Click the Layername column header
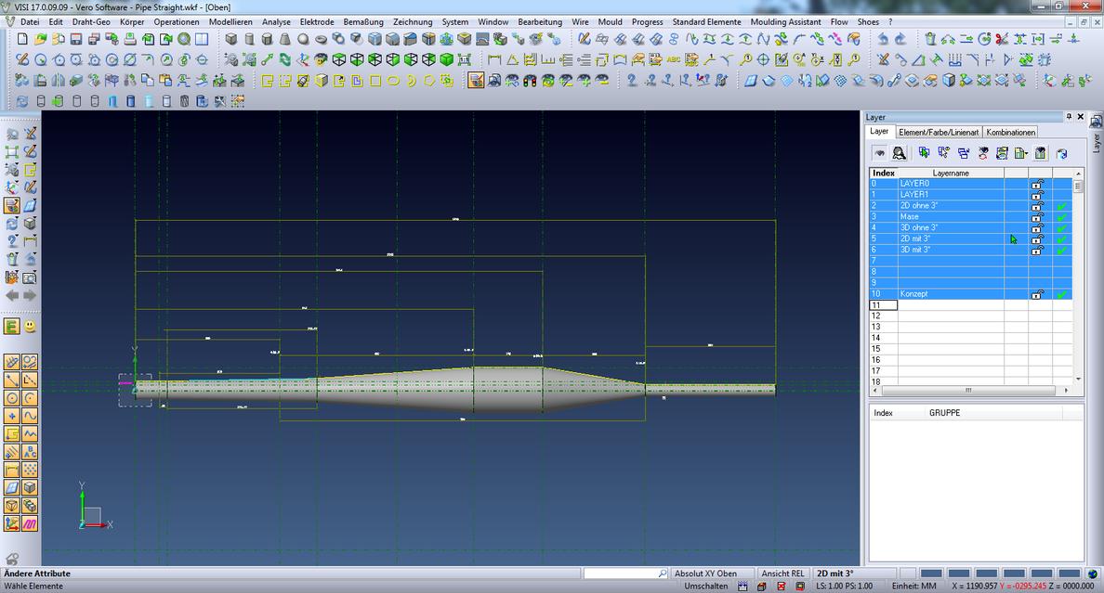The image size is (1104, 593). (951, 173)
